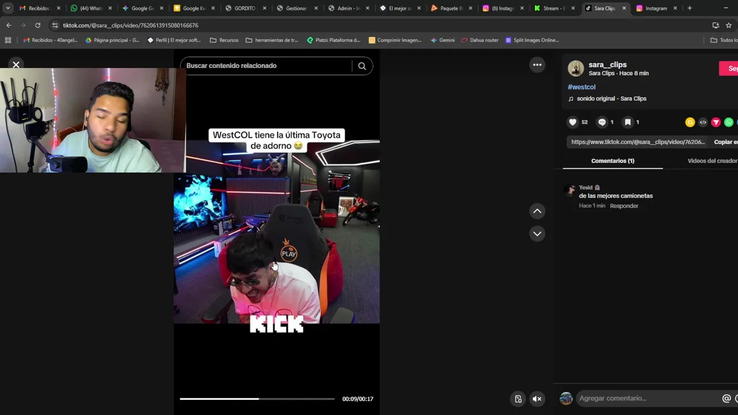Open the Gemini bookmark

point(442,40)
